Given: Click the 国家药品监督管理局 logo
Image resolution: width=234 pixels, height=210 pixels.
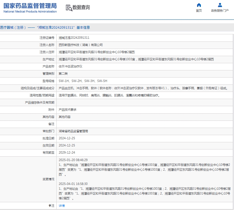Looking at the screenshot, I should pyautogui.click(x=30, y=8).
